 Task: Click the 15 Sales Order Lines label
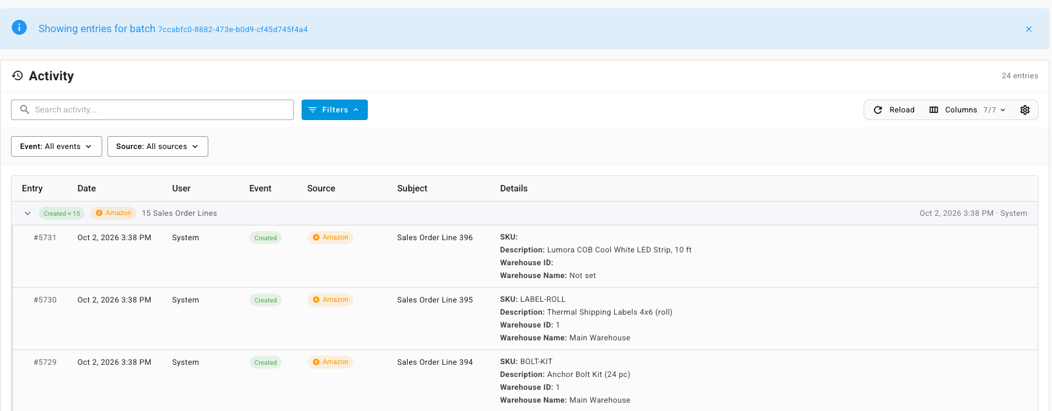pos(179,213)
